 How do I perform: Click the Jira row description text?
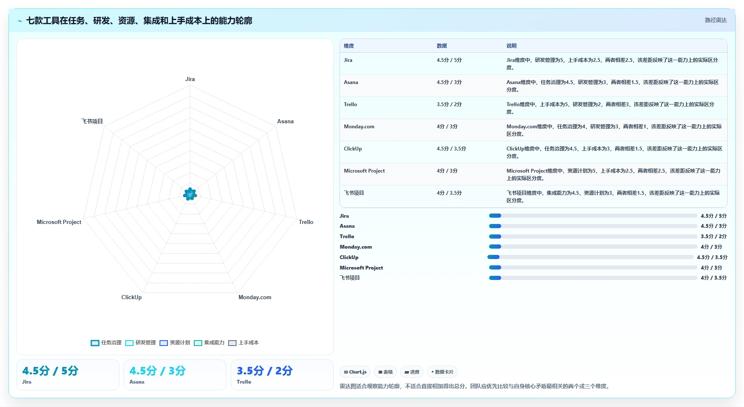click(612, 64)
